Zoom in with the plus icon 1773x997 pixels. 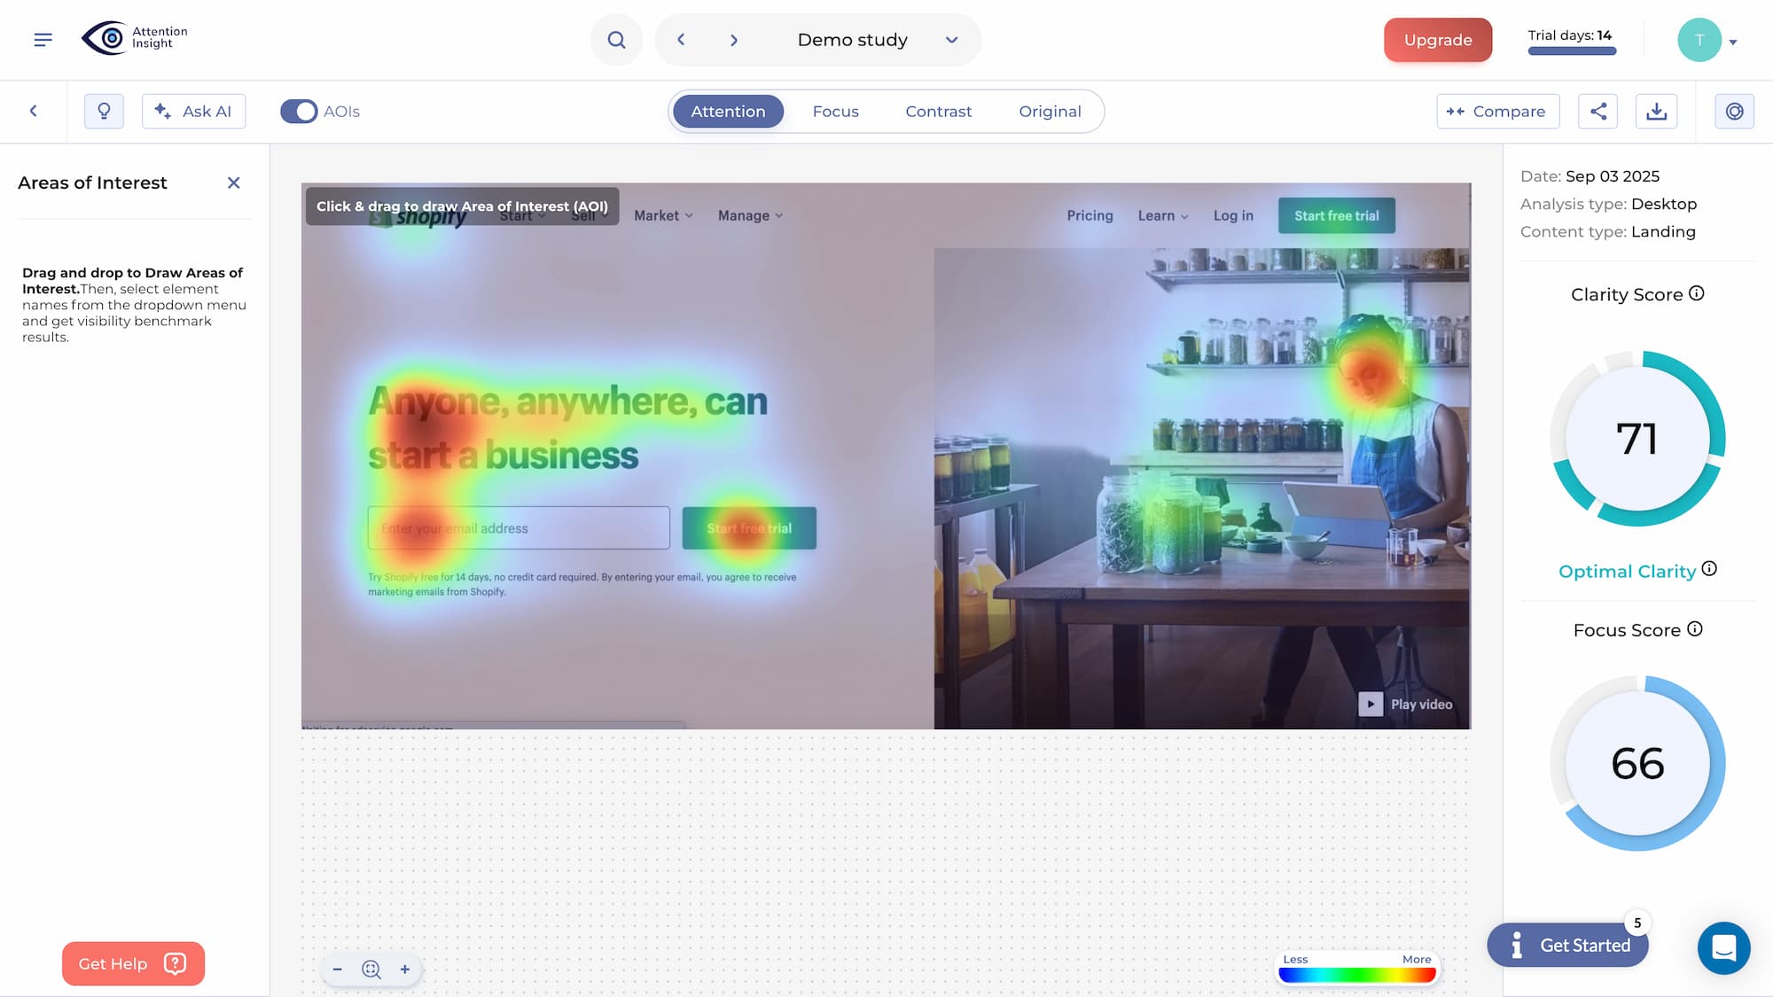[x=405, y=970]
